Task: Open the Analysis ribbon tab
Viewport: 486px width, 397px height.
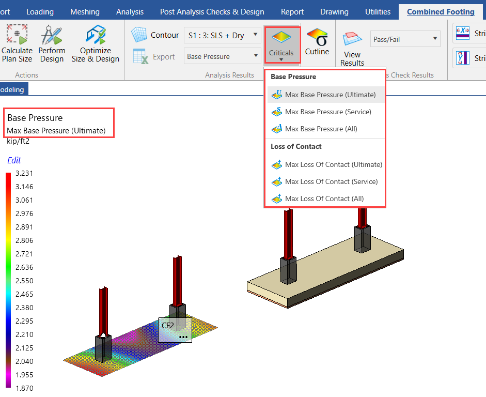Action: coord(130,12)
